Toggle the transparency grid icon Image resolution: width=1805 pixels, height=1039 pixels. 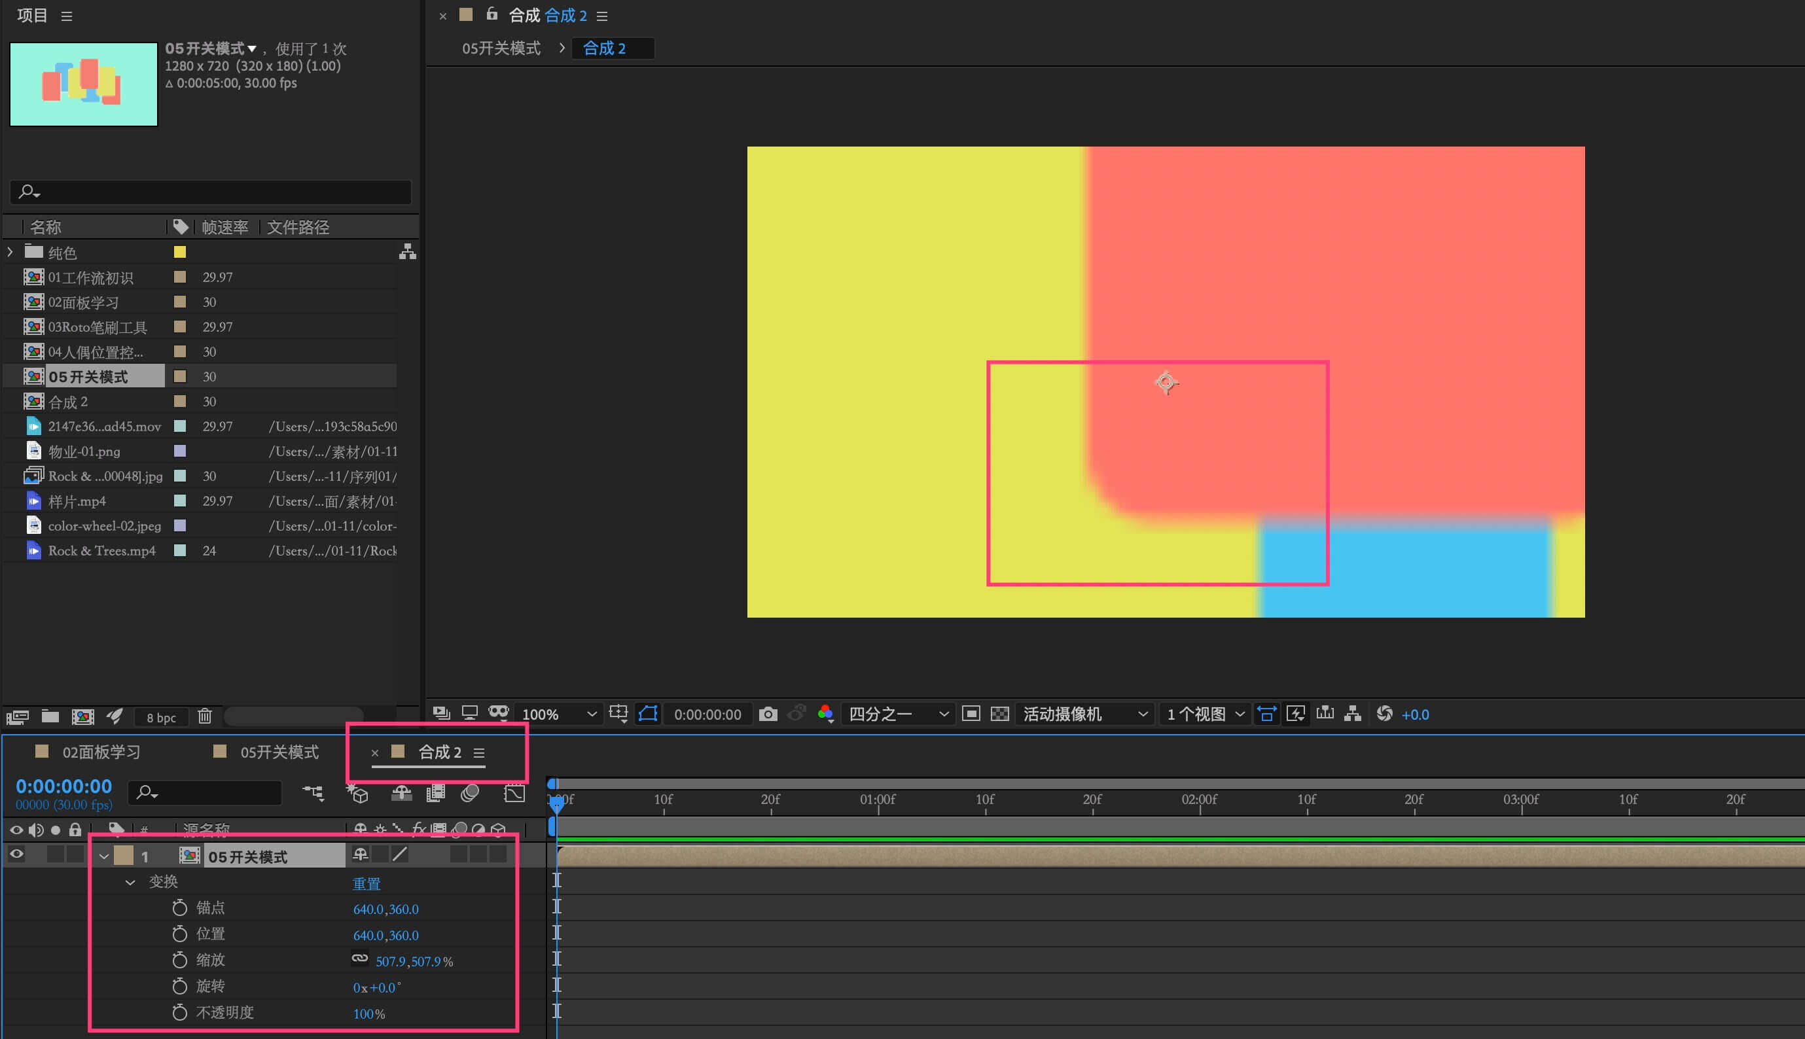coord(1000,714)
